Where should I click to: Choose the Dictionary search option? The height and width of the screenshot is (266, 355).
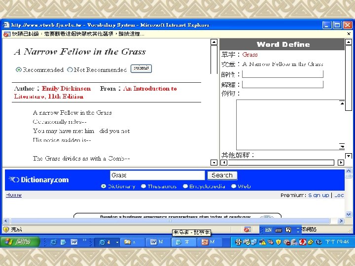tap(104, 186)
